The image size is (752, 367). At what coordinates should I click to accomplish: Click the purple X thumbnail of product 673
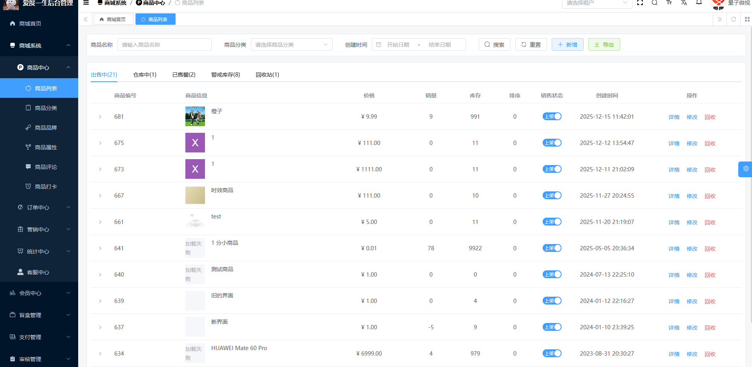195,169
